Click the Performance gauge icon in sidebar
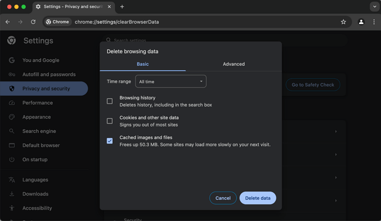 pos(12,103)
